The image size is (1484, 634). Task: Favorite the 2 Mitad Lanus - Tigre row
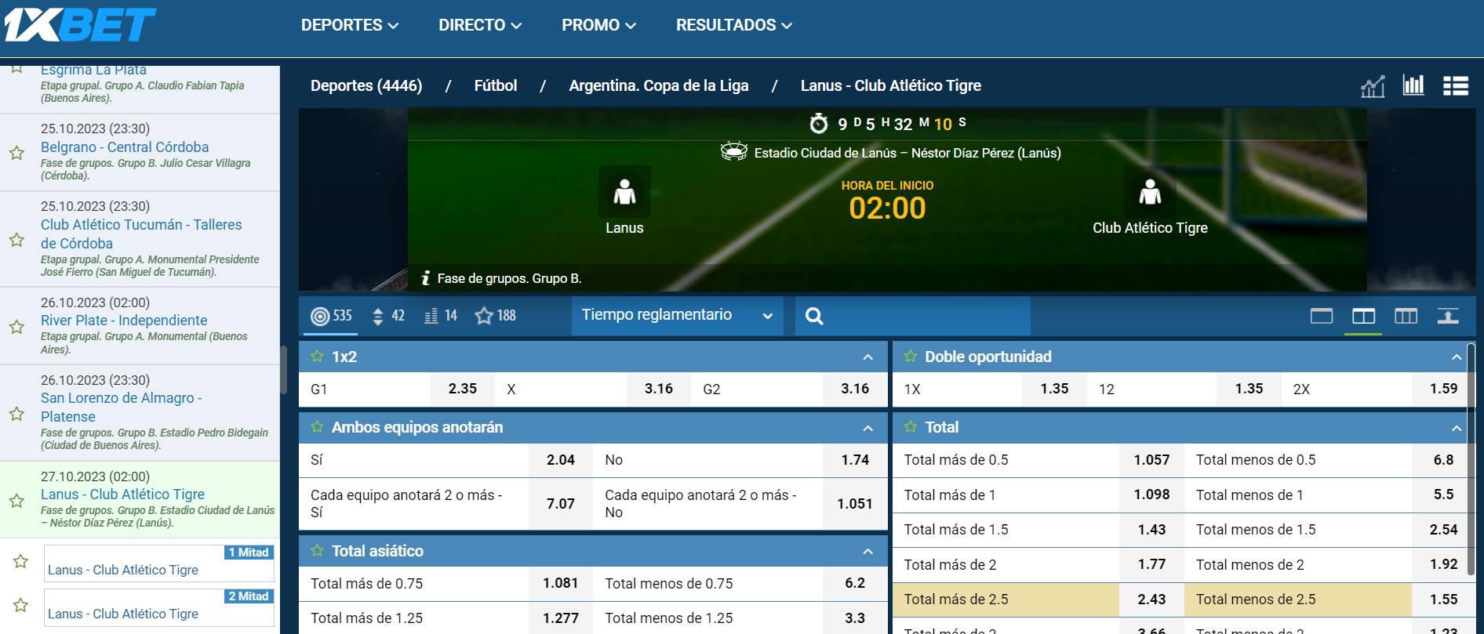21,605
